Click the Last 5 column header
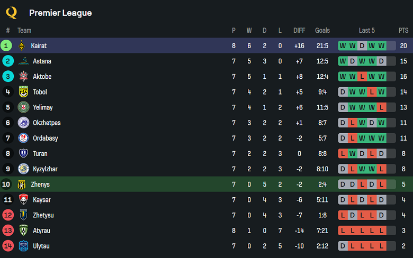The width and height of the screenshot is (413, 258). click(x=366, y=31)
